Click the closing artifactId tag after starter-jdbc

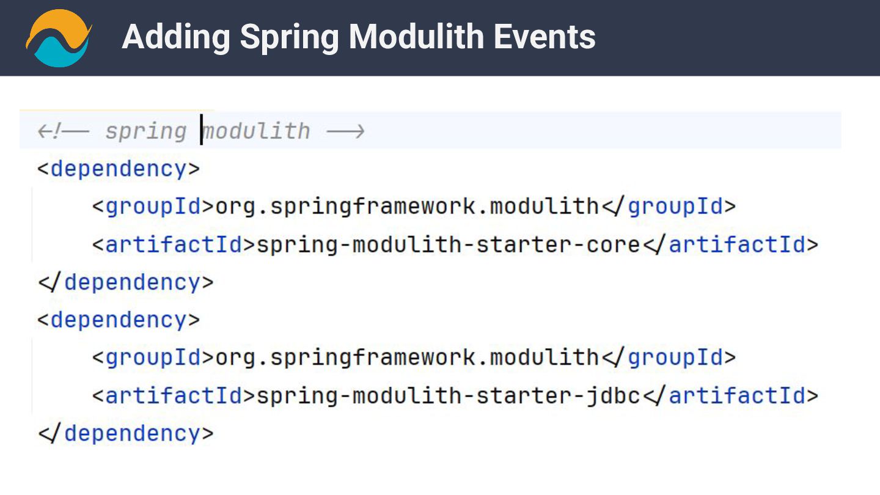(x=730, y=396)
